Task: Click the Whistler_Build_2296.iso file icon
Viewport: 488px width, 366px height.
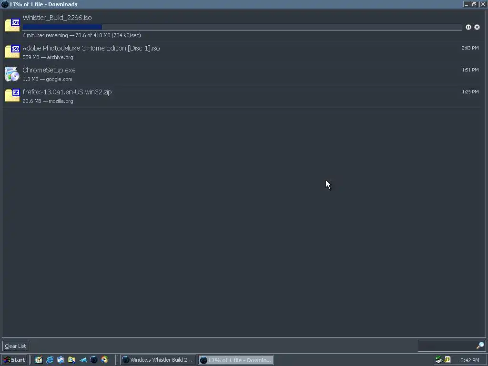Action: [12, 25]
